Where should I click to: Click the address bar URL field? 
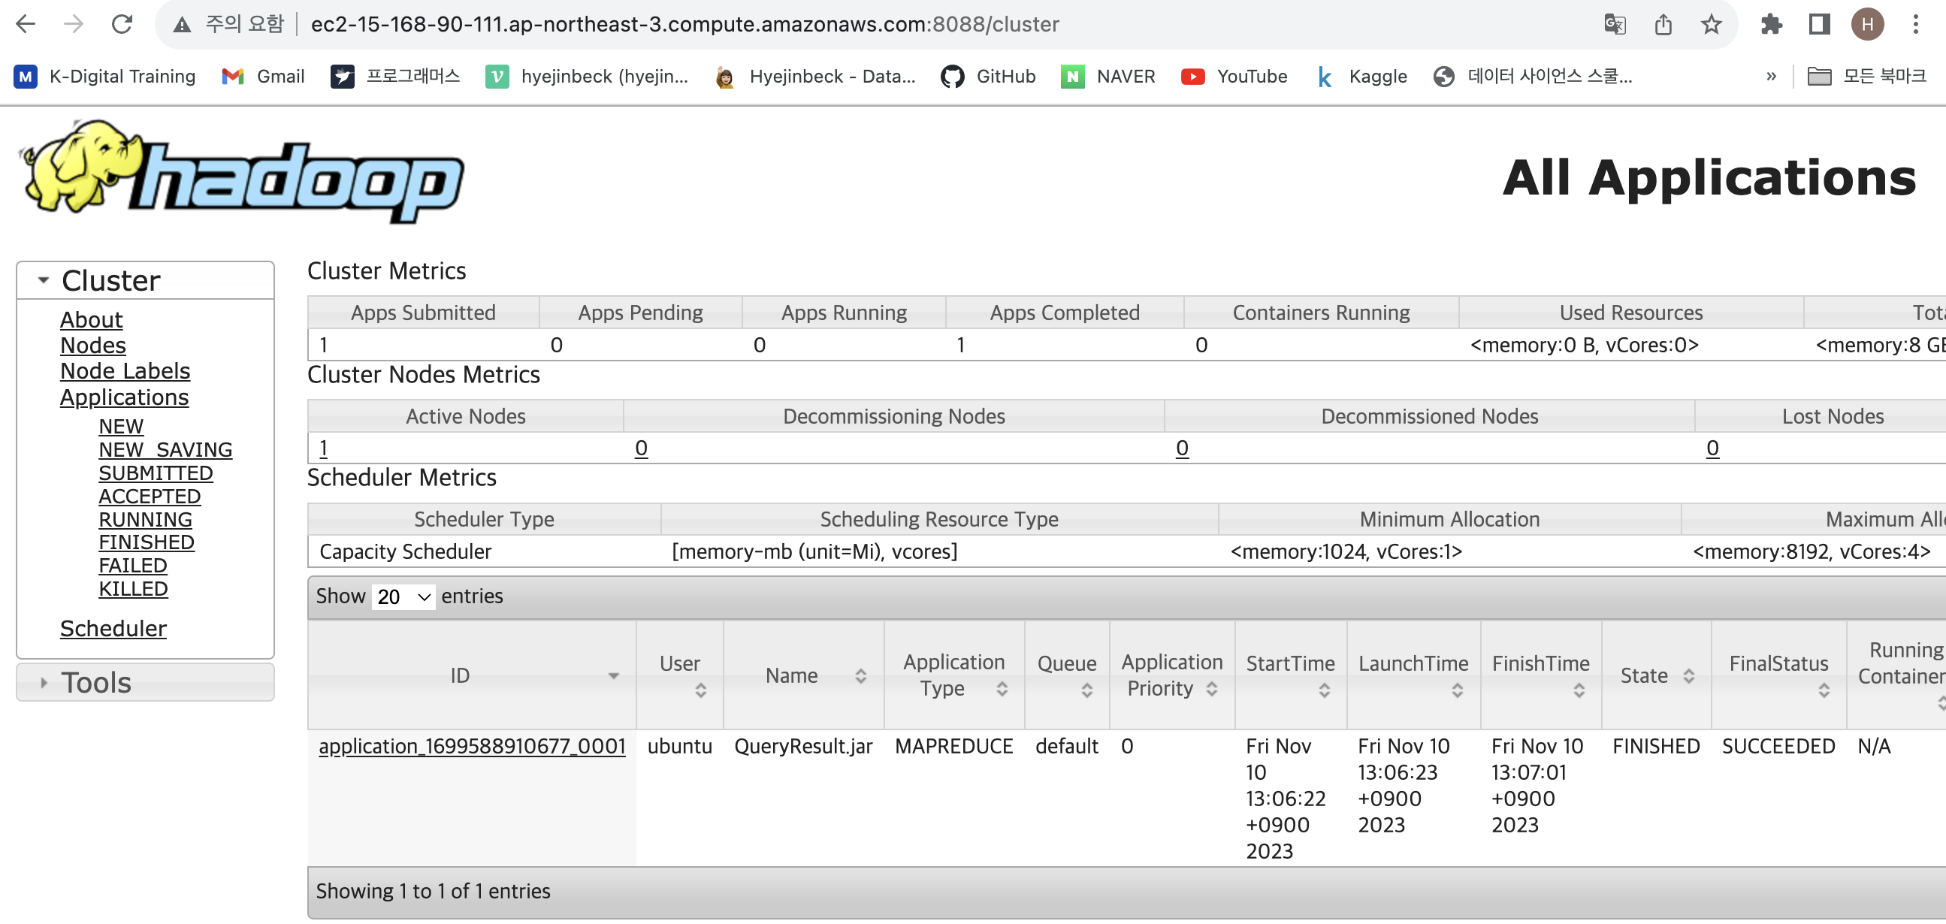pos(684,24)
